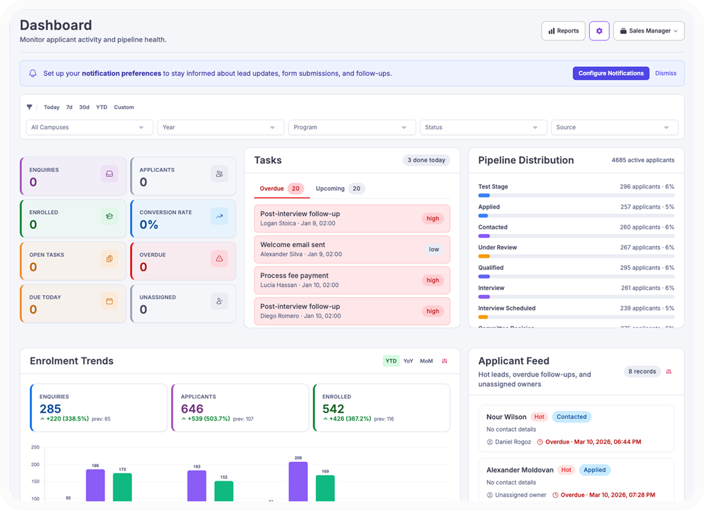Viewport: 704px width, 511px height.
Task: Click the Under Review progress bar
Action: [576, 256]
